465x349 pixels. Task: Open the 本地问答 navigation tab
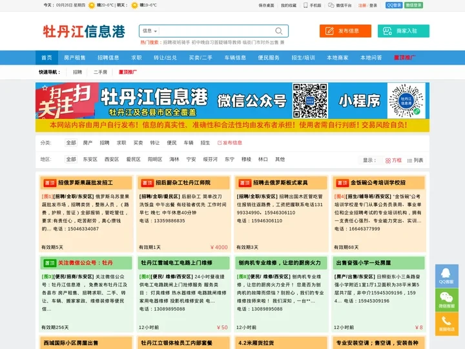pos(371,58)
